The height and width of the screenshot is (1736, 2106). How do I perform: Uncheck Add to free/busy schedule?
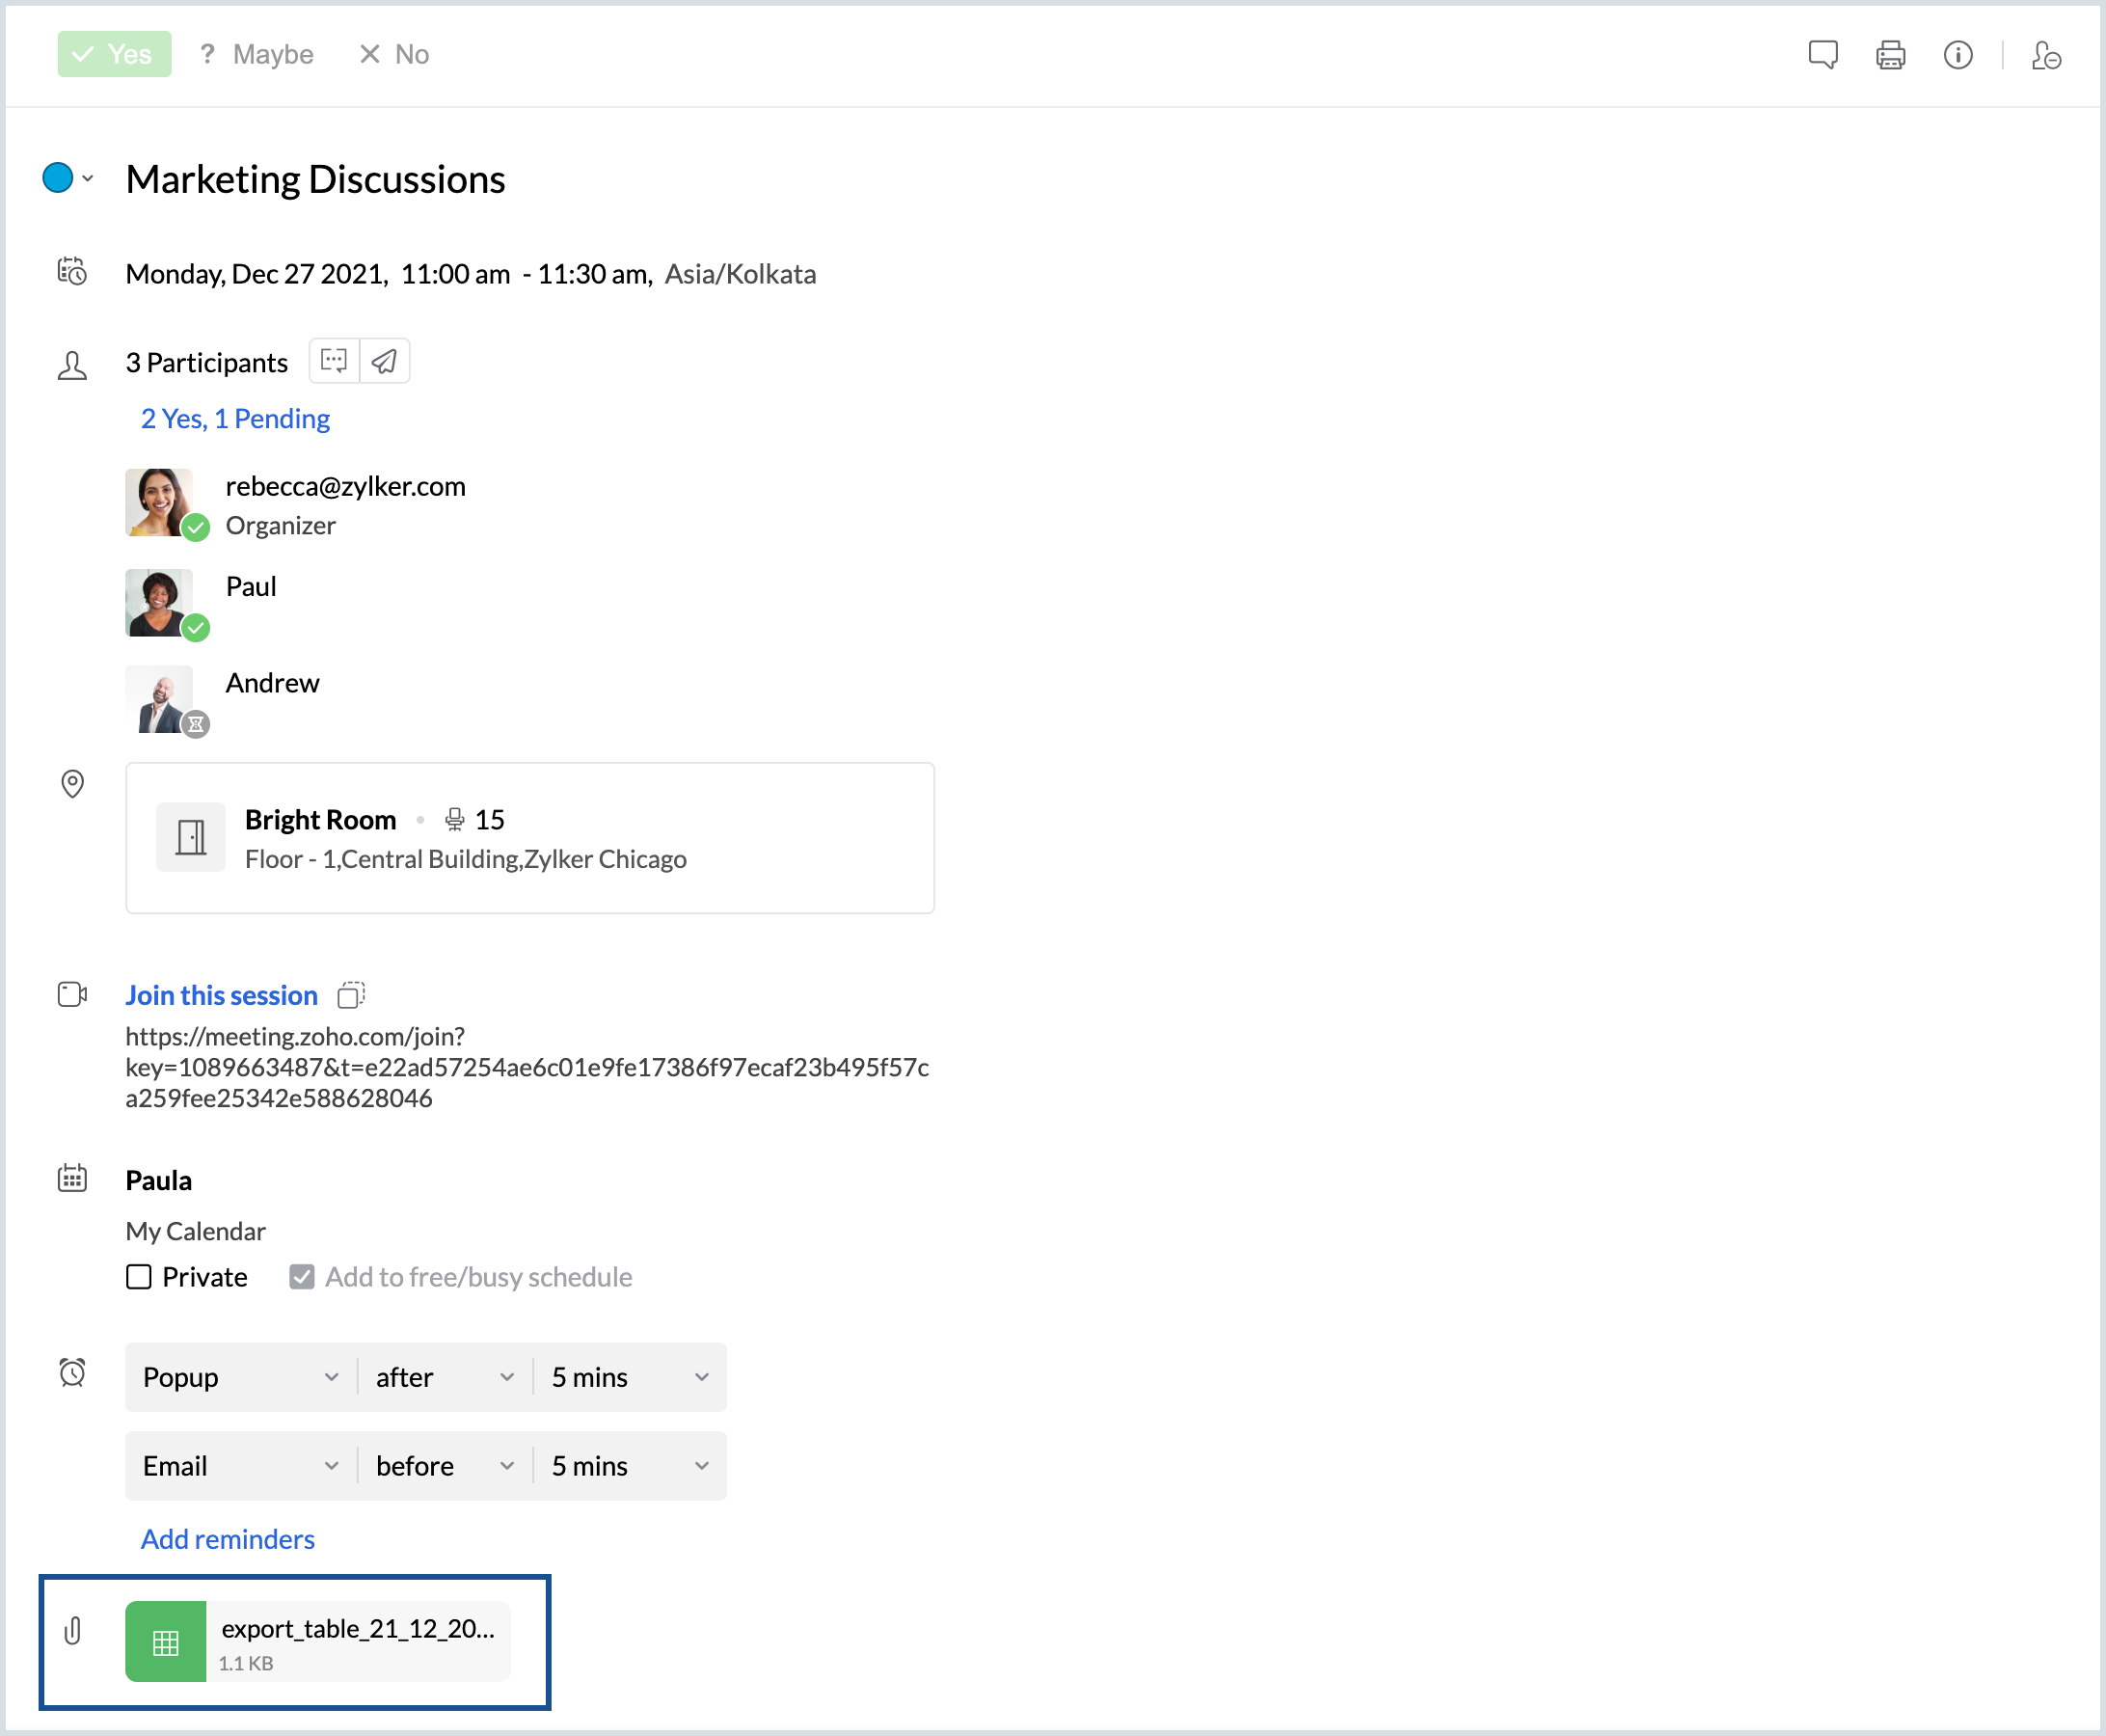(302, 1277)
